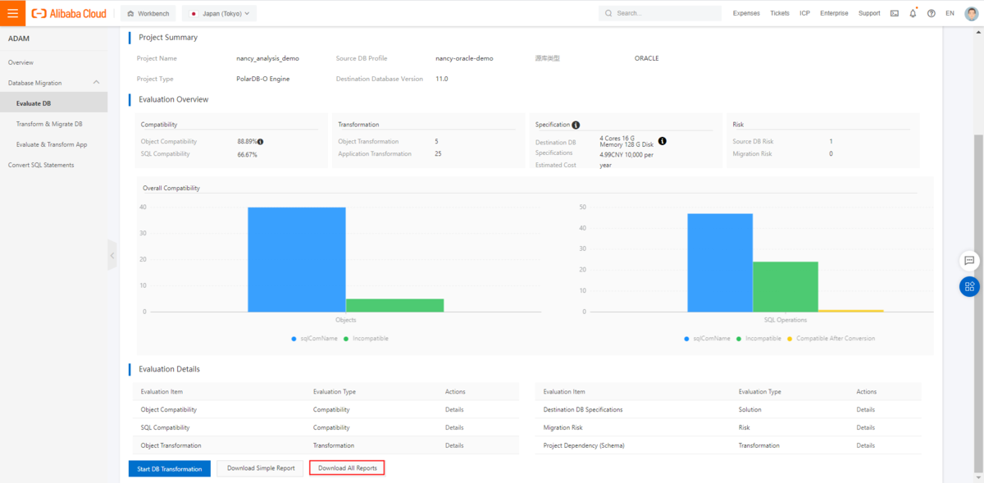The height and width of the screenshot is (483, 984).
Task: Open the help question mark icon
Action: [x=931, y=13]
